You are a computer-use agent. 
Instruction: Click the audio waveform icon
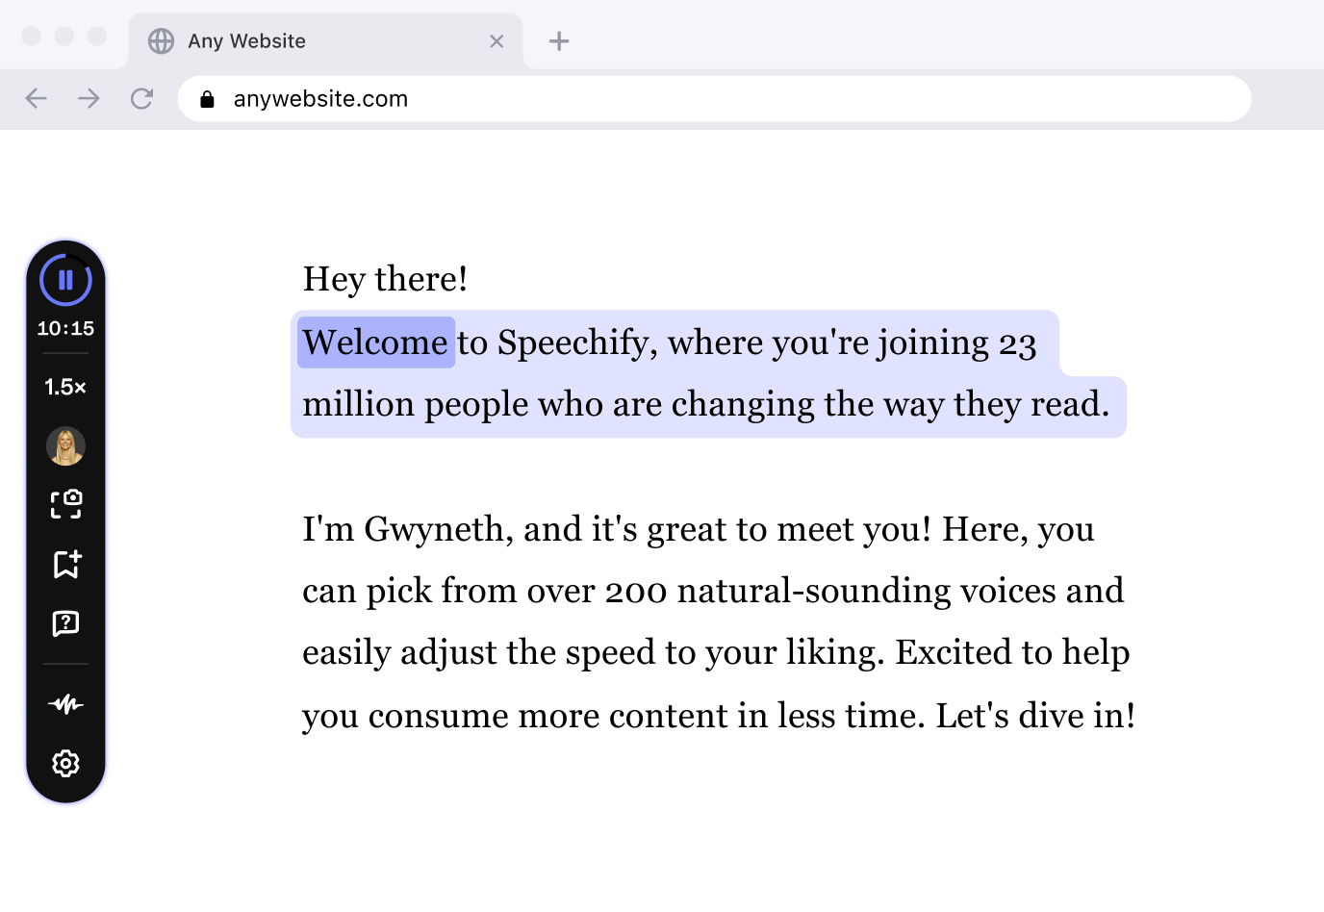65,704
